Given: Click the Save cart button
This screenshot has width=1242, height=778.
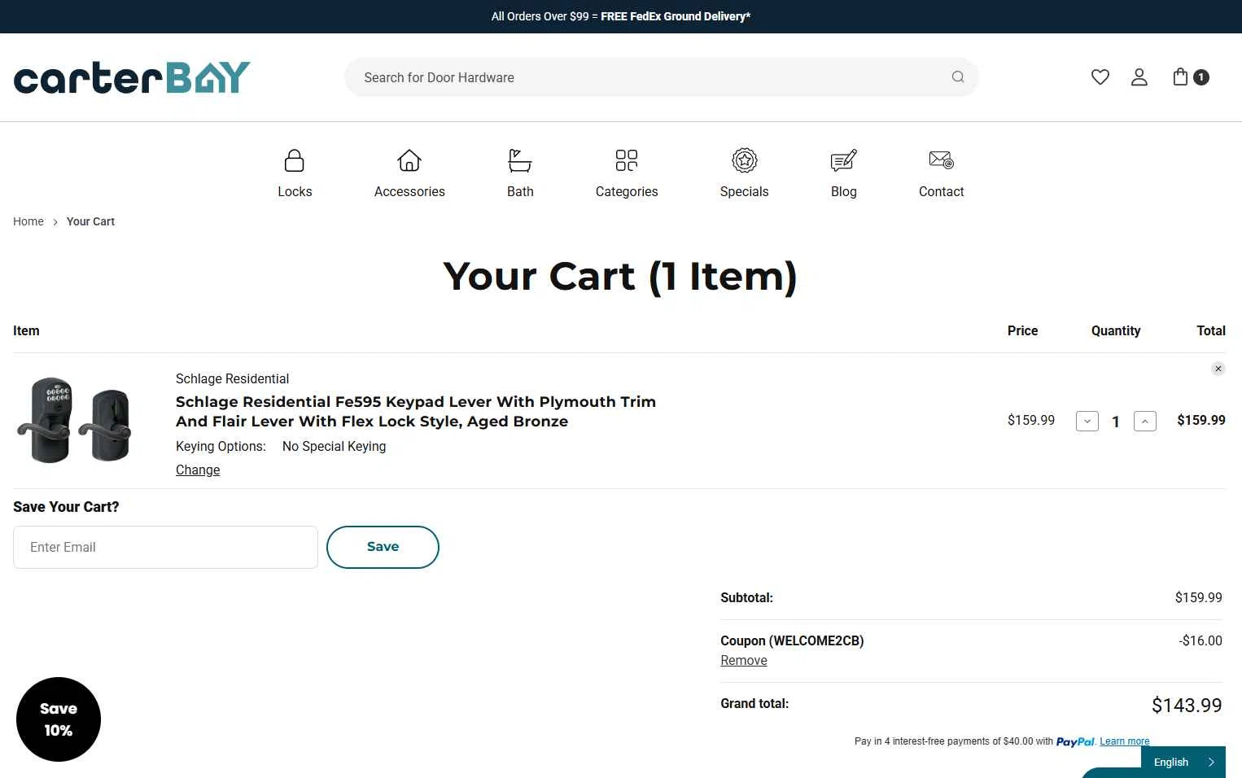Looking at the screenshot, I should [383, 547].
